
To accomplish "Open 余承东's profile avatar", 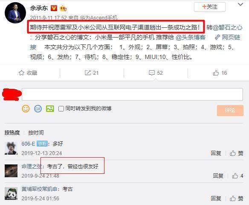I will click(15, 13).
